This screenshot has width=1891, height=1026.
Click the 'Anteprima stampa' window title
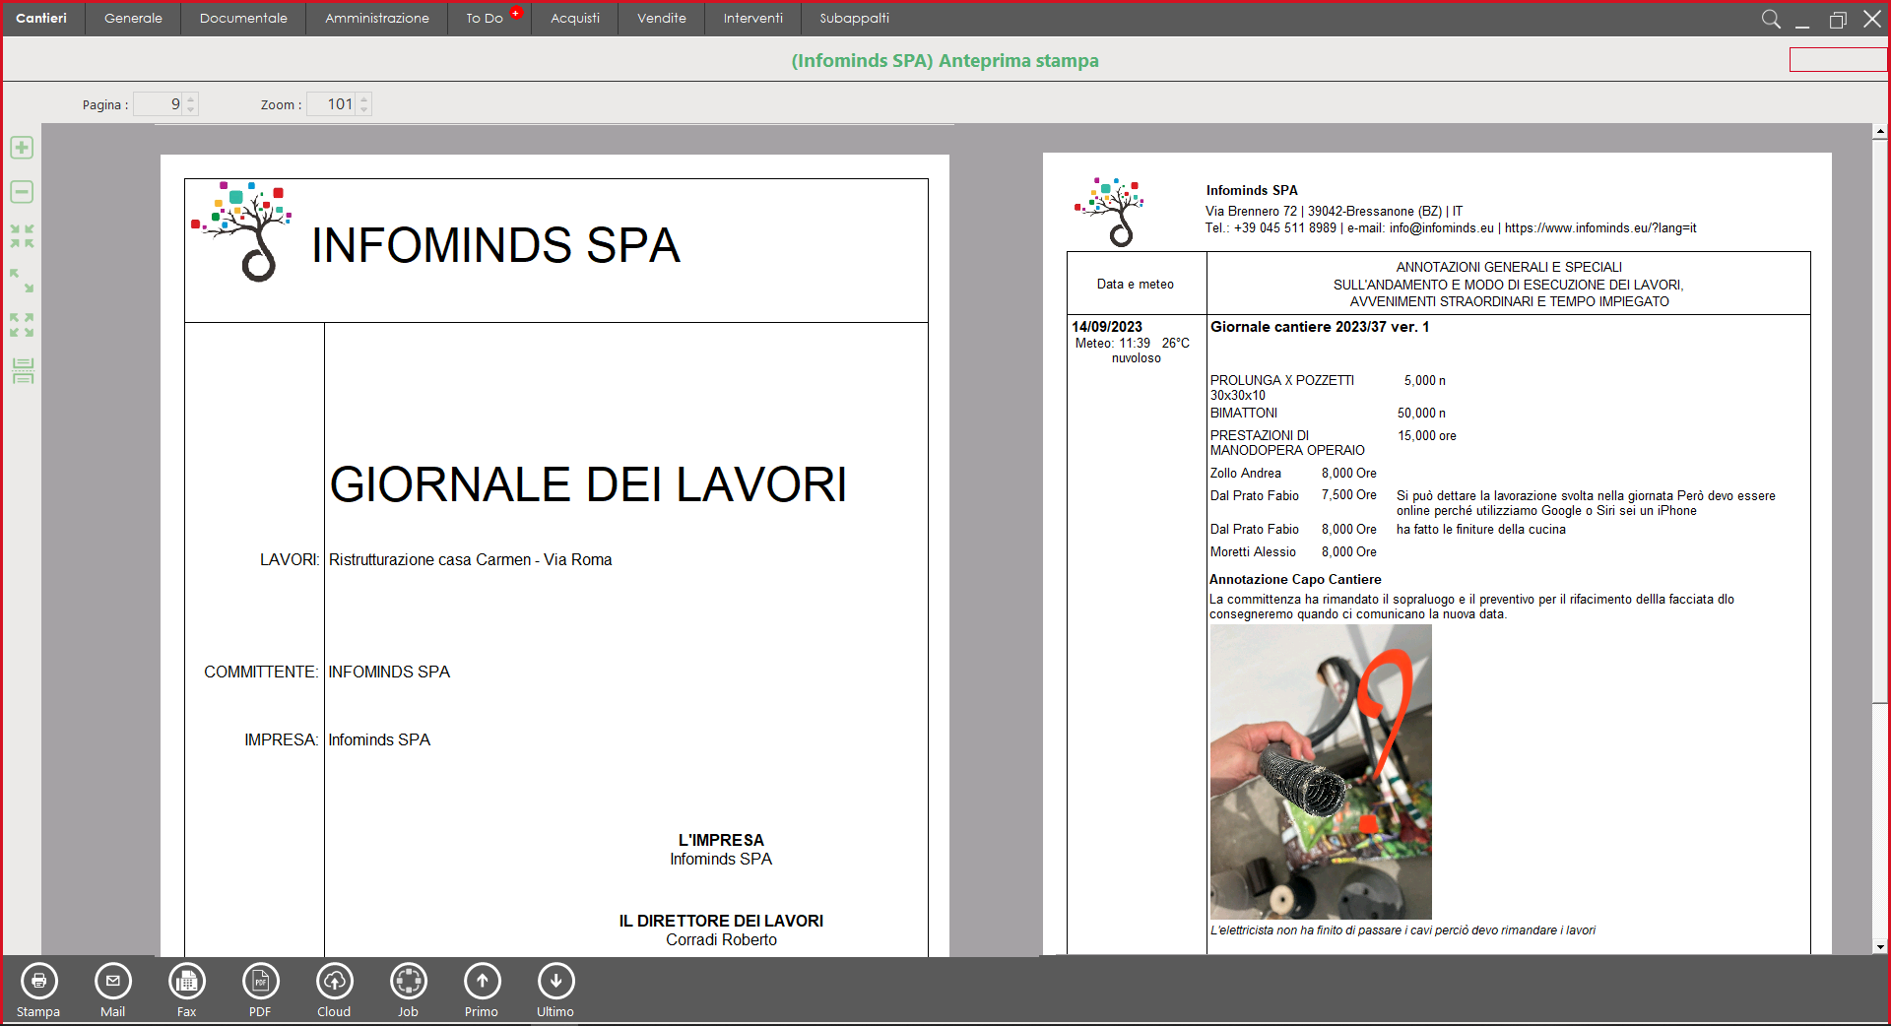[x=1018, y=61]
